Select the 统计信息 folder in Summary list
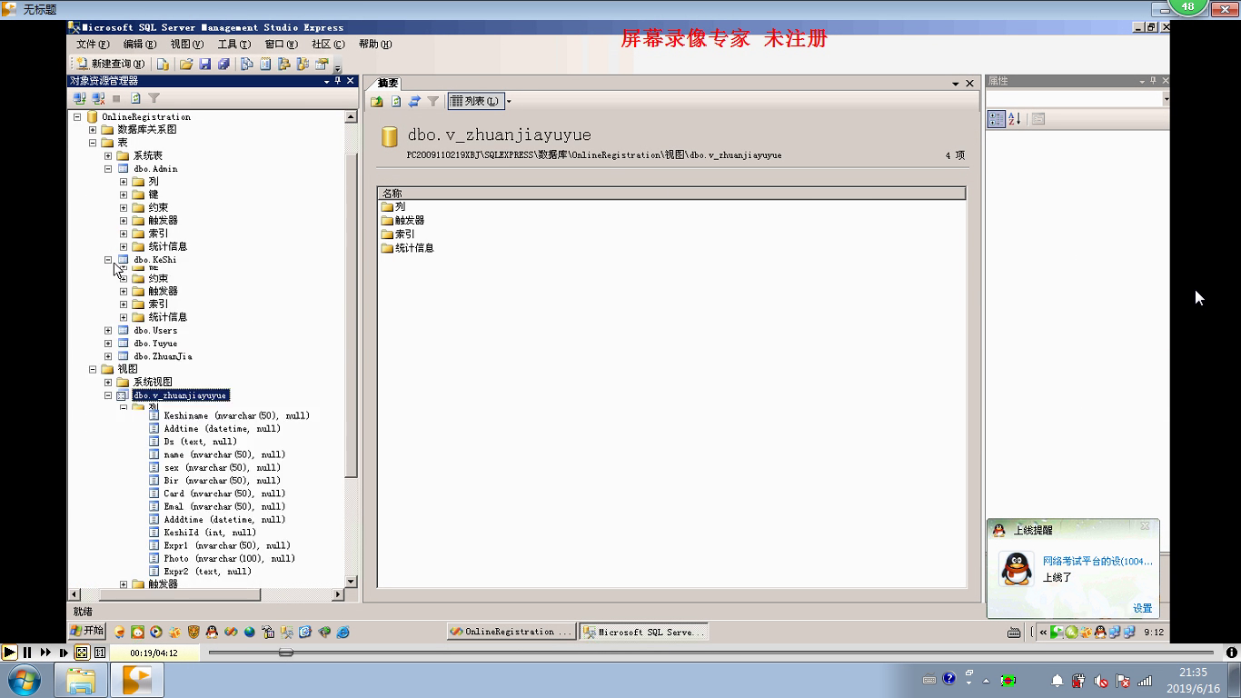 (407, 248)
